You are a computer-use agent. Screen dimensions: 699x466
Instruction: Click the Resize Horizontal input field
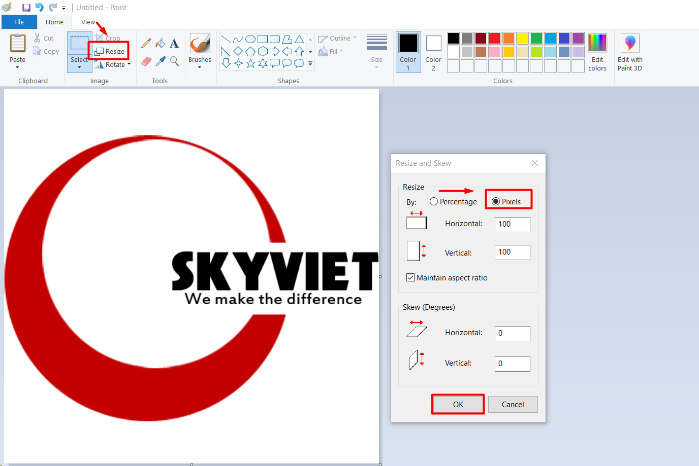coord(512,224)
